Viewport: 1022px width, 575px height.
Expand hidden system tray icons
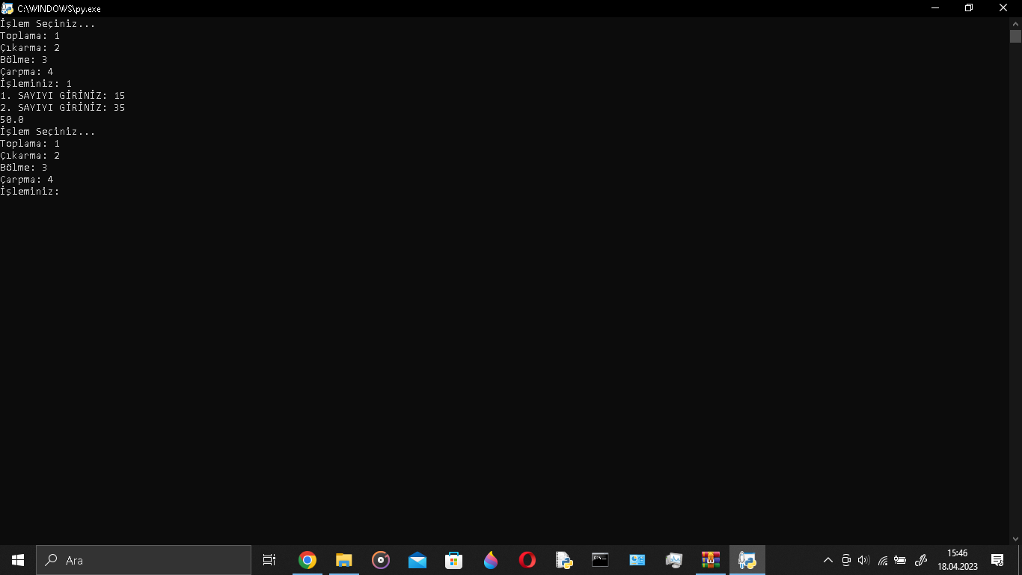pyautogui.click(x=827, y=560)
